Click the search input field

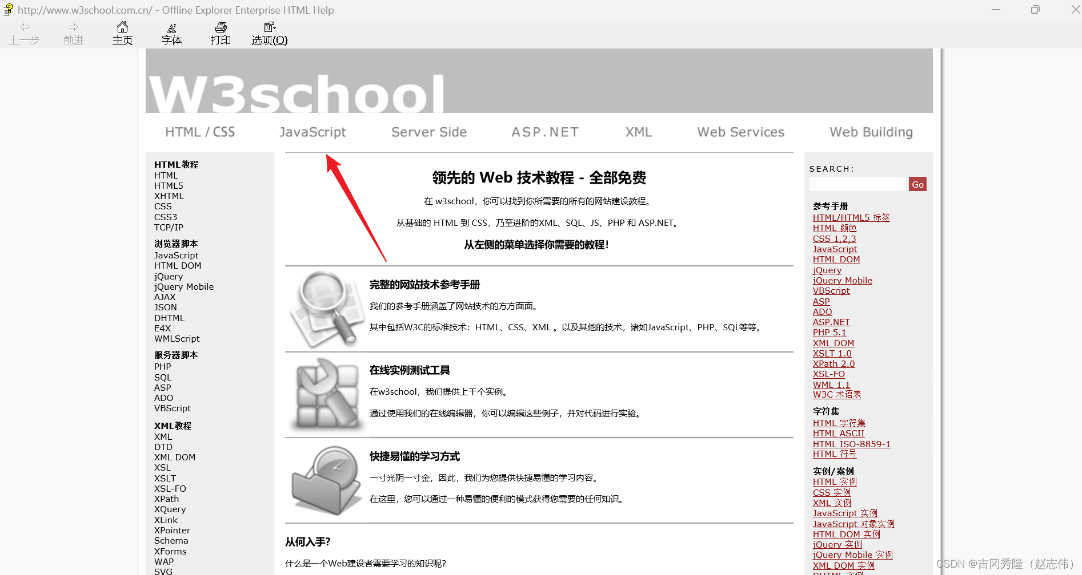click(858, 184)
